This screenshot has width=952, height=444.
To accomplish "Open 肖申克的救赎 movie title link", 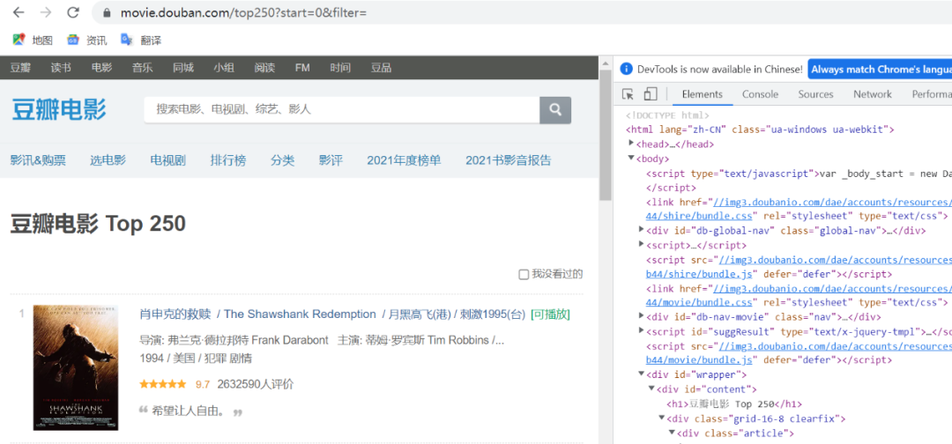I will (175, 314).
